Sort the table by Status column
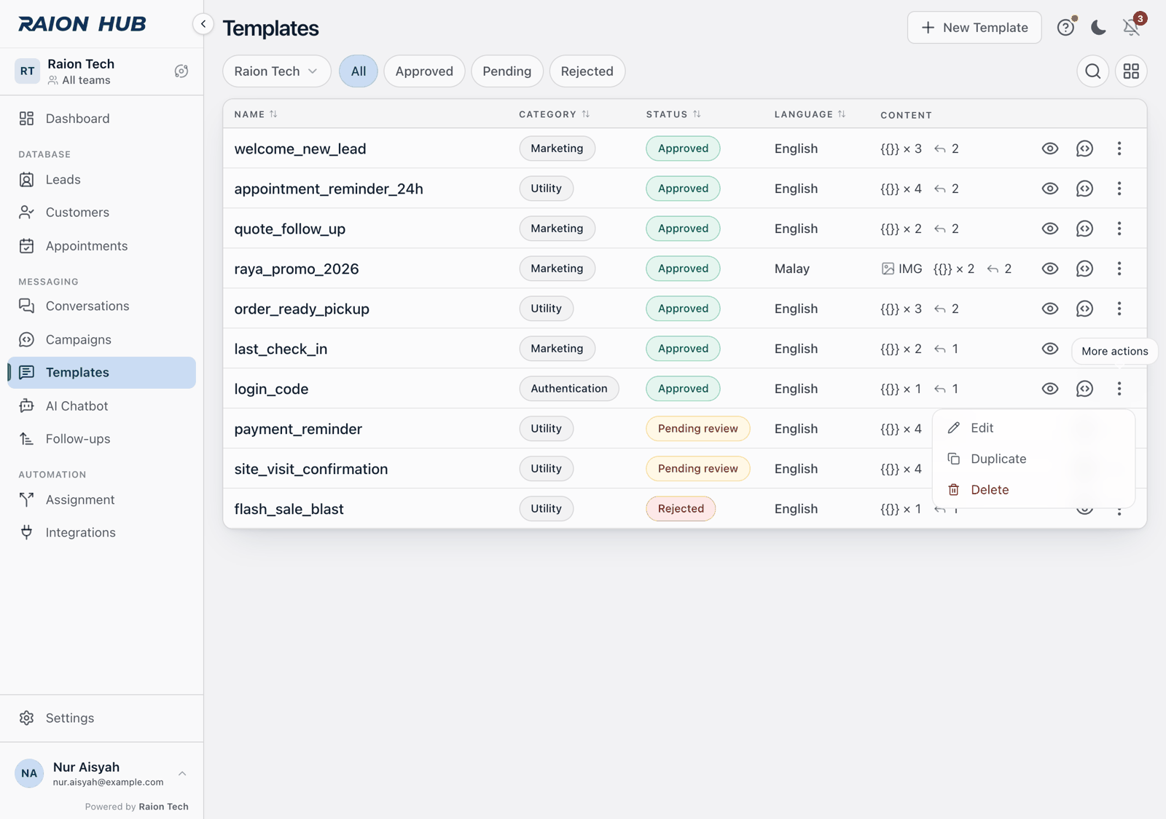Viewport: 1166px width, 819px height. coord(673,114)
